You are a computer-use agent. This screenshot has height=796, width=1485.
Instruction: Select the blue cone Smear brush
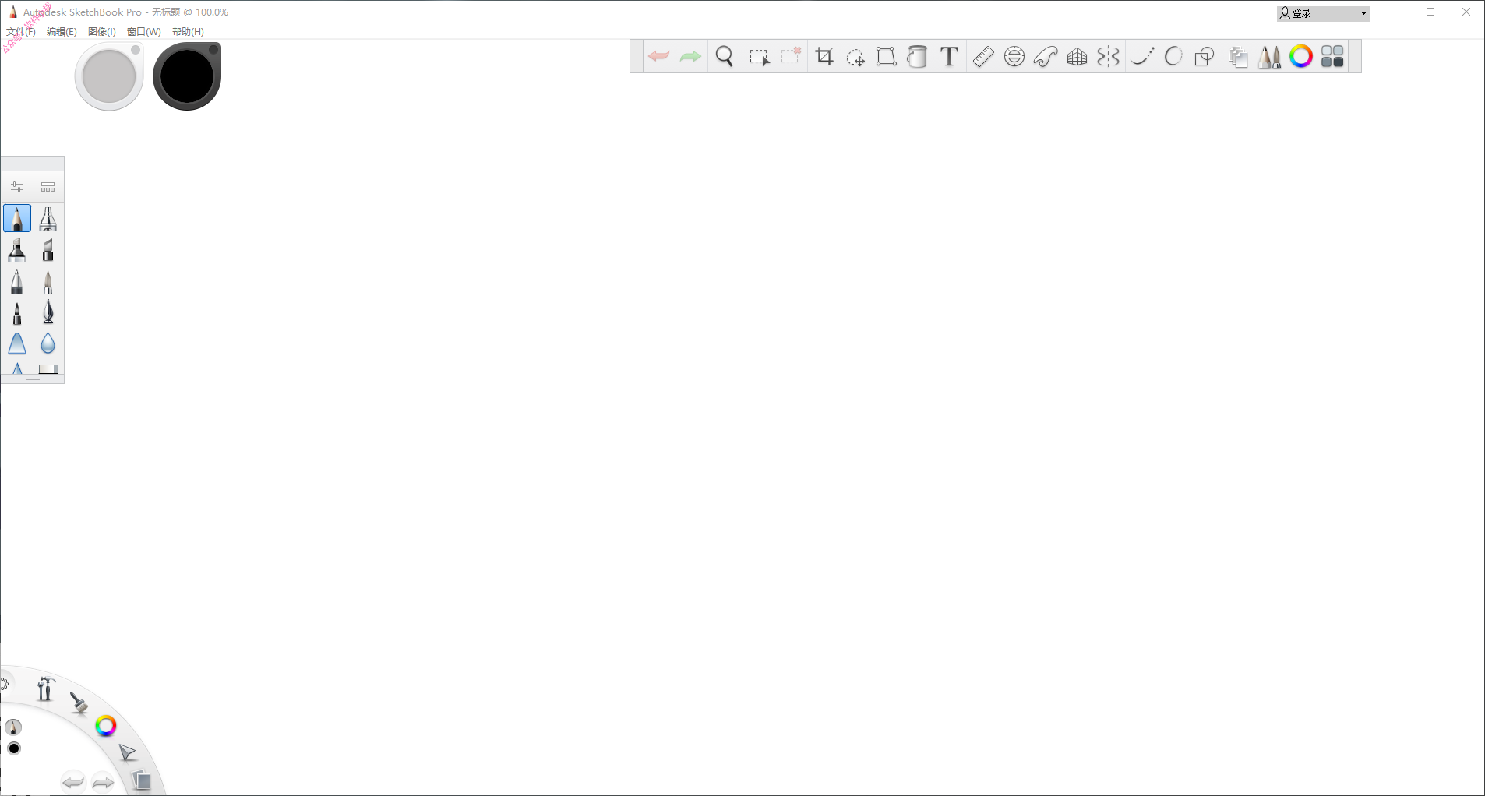[17, 343]
